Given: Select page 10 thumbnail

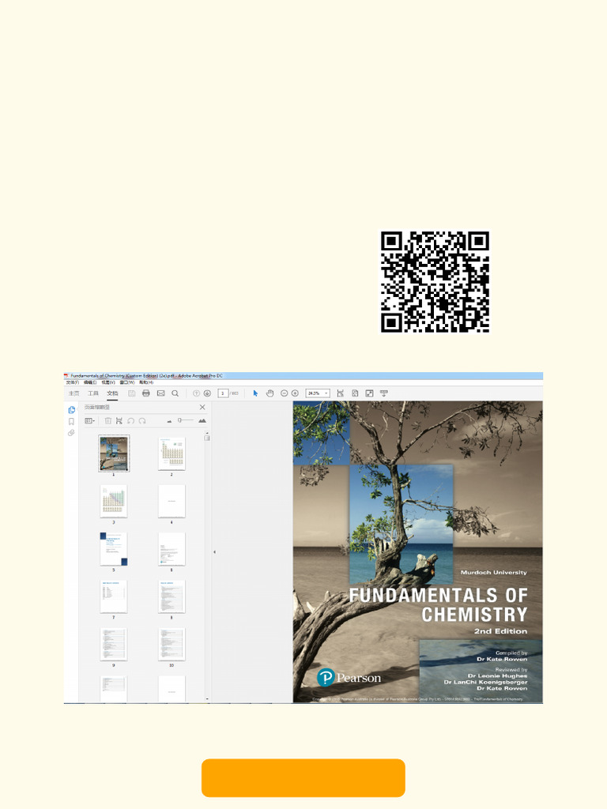Looking at the screenshot, I should tap(172, 645).
